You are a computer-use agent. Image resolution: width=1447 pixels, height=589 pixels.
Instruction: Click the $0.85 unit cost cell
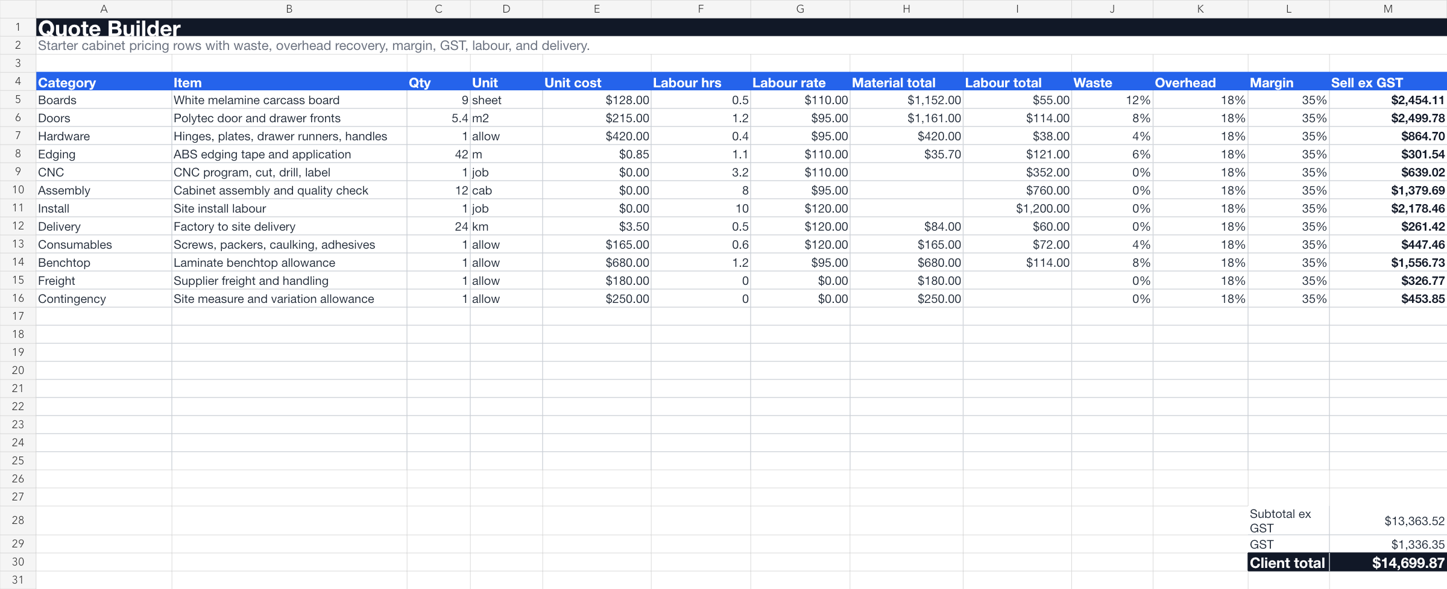click(597, 154)
